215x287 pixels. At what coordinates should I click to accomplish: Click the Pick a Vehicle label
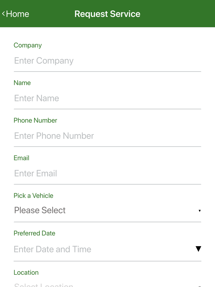(33, 195)
